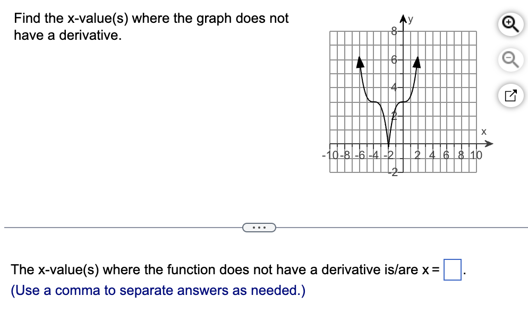Collapse the question section using the ellipsis

pyautogui.click(x=259, y=228)
